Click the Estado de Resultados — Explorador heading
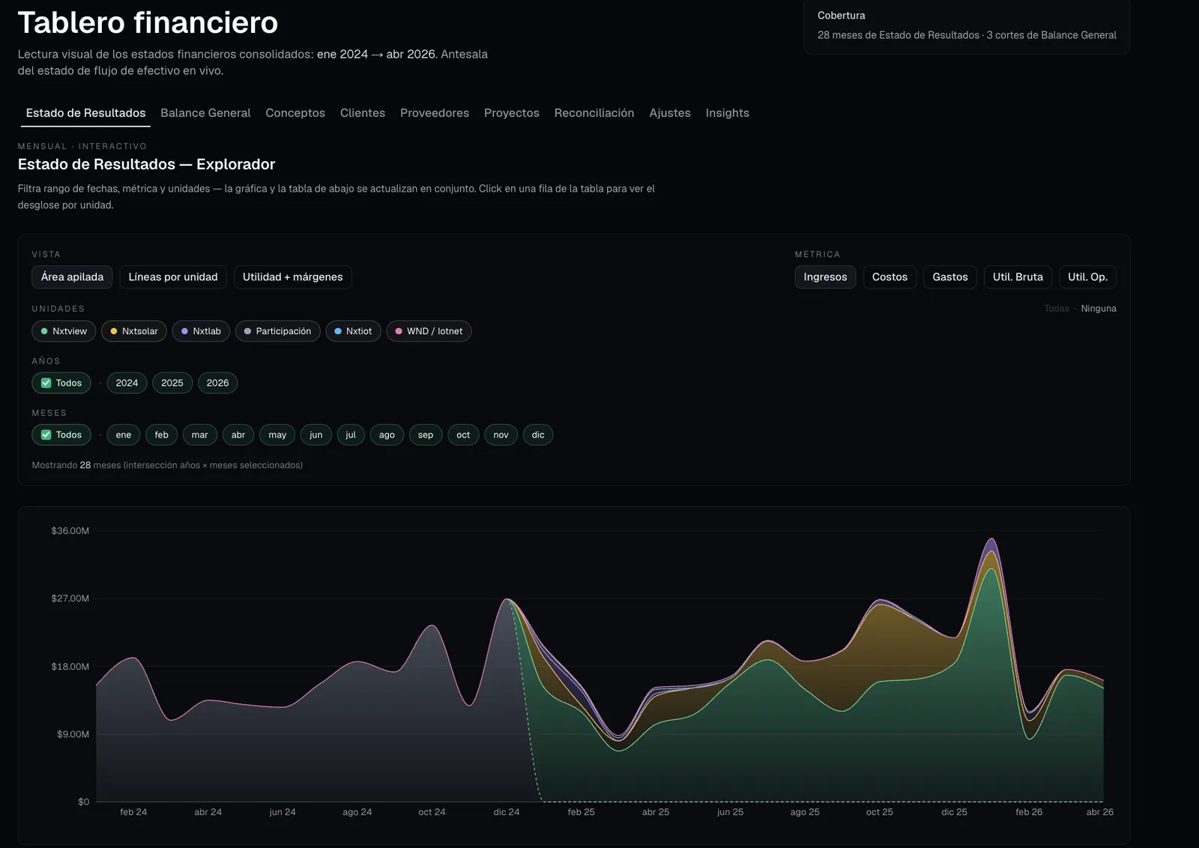This screenshot has width=1199, height=848. [x=147, y=164]
